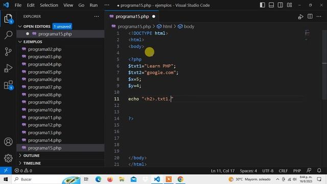Change encoding via UTF-8 indicator
This screenshot has width=327, height=184.
pyautogui.click(x=268, y=171)
